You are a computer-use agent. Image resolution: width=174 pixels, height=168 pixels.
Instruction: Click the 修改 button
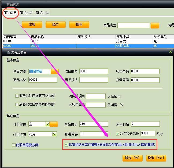pos(55,24)
